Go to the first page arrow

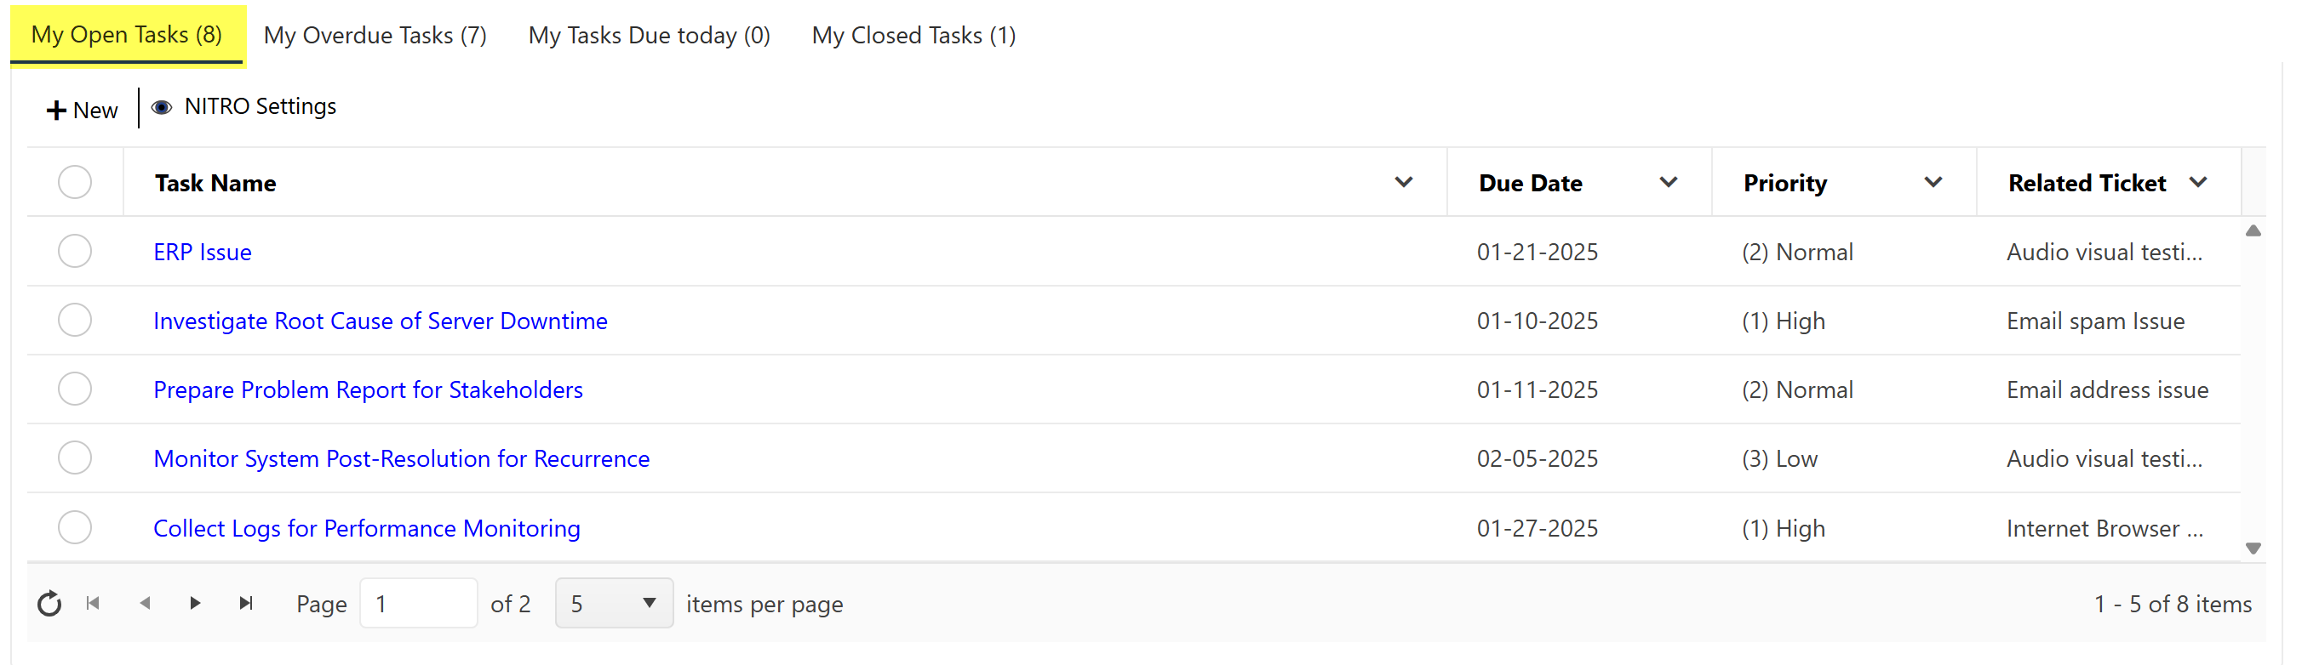(x=93, y=604)
